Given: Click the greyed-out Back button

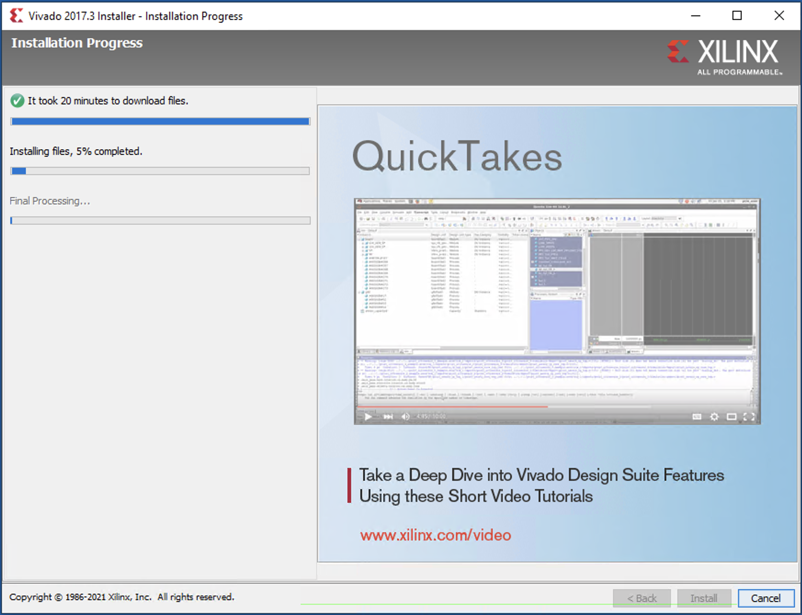Looking at the screenshot, I should coord(642,598).
